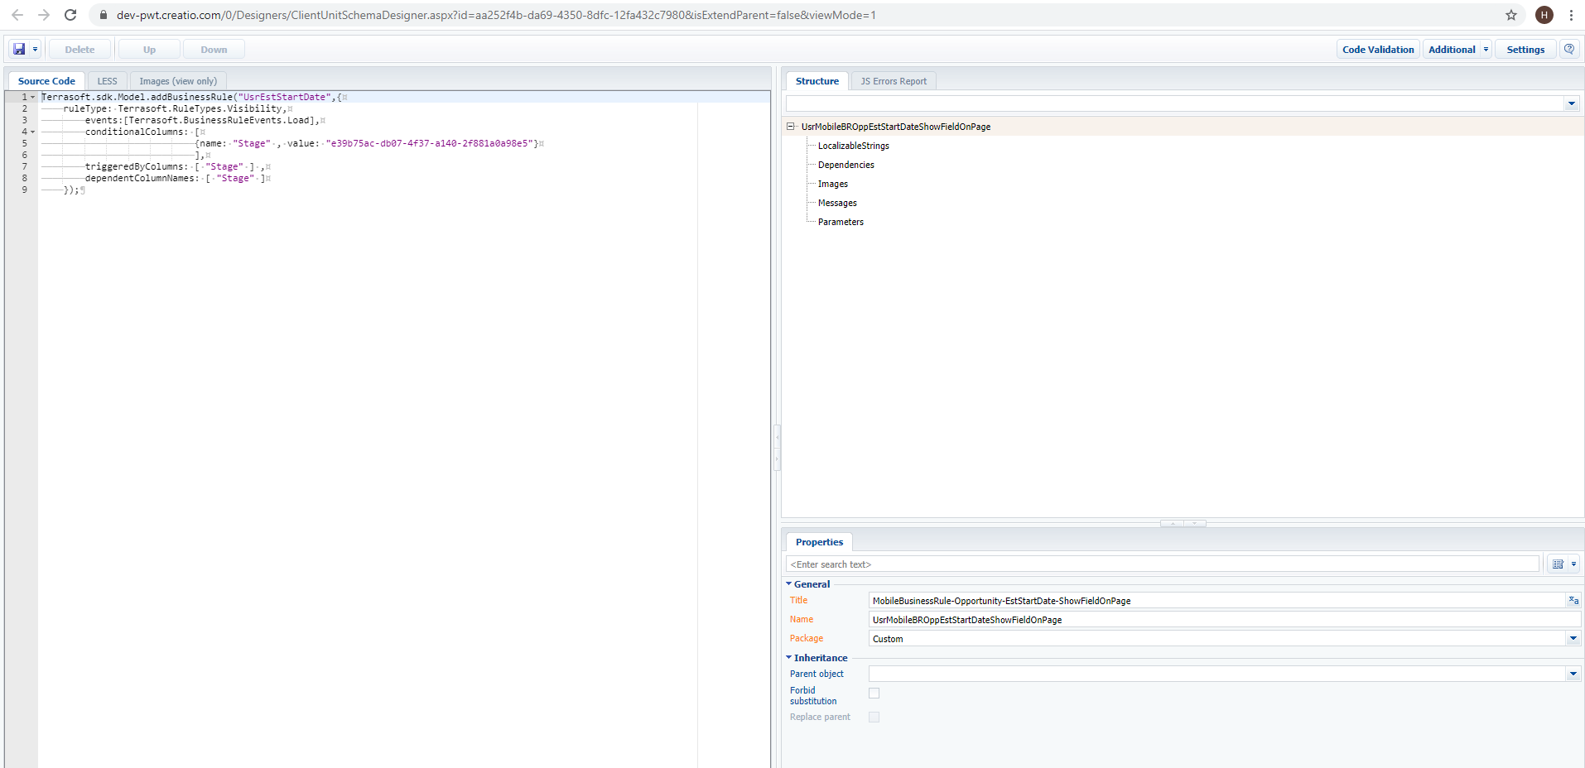Collapse the General properties section
The width and height of the screenshot is (1585, 768).
click(789, 584)
